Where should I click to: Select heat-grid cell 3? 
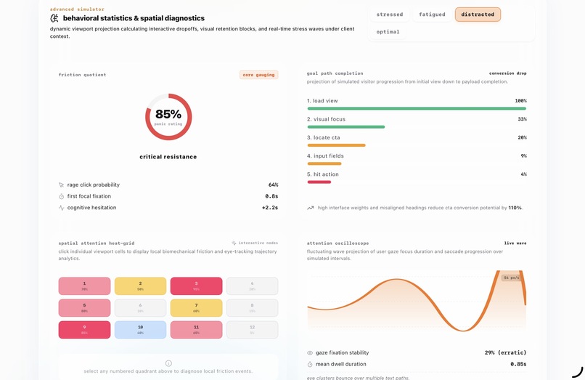196,286
